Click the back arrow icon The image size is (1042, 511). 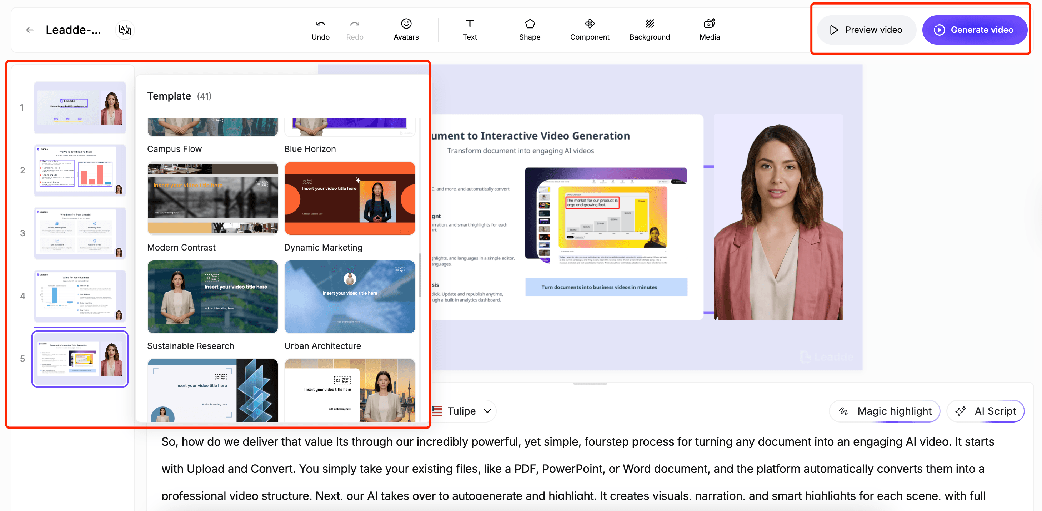tap(30, 30)
